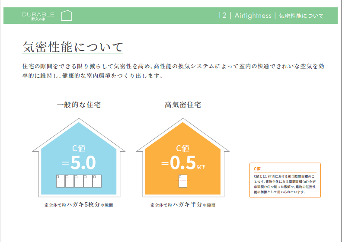Click the orange C値 title in info box
This screenshot has width=342, height=242.
click(x=257, y=169)
